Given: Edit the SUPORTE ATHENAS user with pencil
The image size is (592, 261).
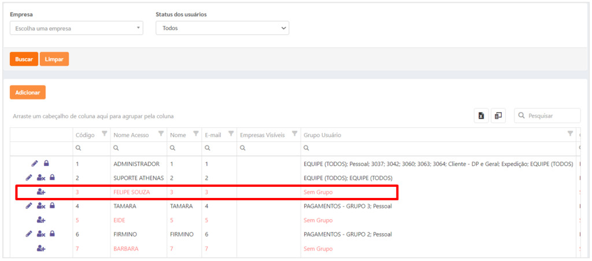Looking at the screenshot, I should click(x=29, y=178).
